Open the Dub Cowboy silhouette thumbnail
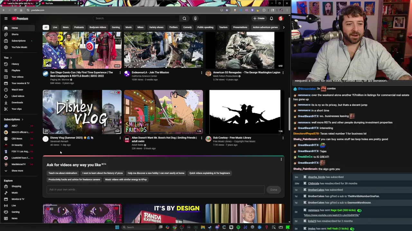The image size is (412, 231). coord(245,112)
